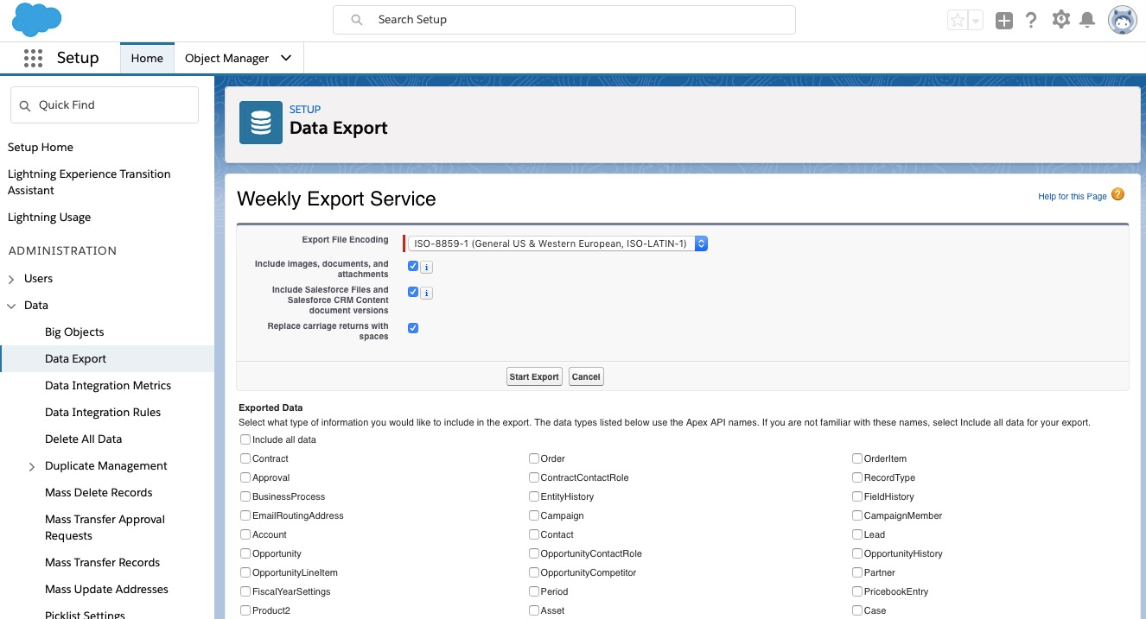Check the RecordType checkbox
Screen dimensions: 1146x619
point(857,477)
